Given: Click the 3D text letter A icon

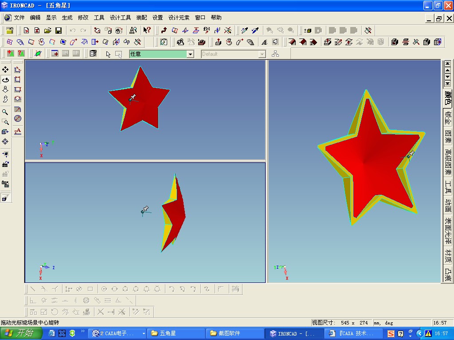Looking at the screenshot, I should click(264, 42).
